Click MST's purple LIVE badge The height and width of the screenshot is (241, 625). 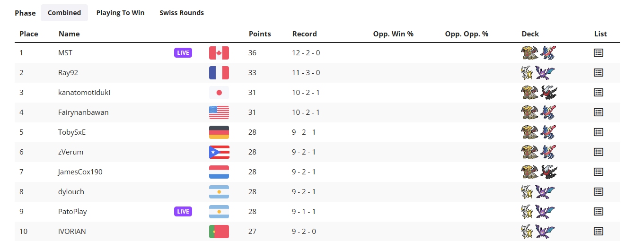click(183, 53)
